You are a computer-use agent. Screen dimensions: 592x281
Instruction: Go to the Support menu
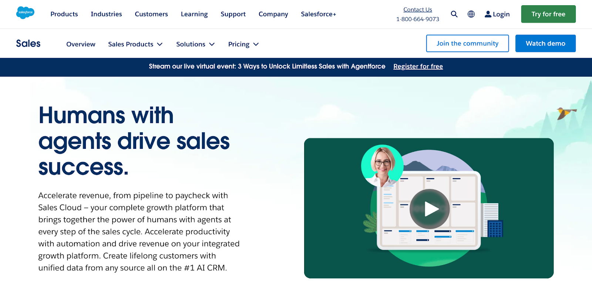(x=233, y=14)
